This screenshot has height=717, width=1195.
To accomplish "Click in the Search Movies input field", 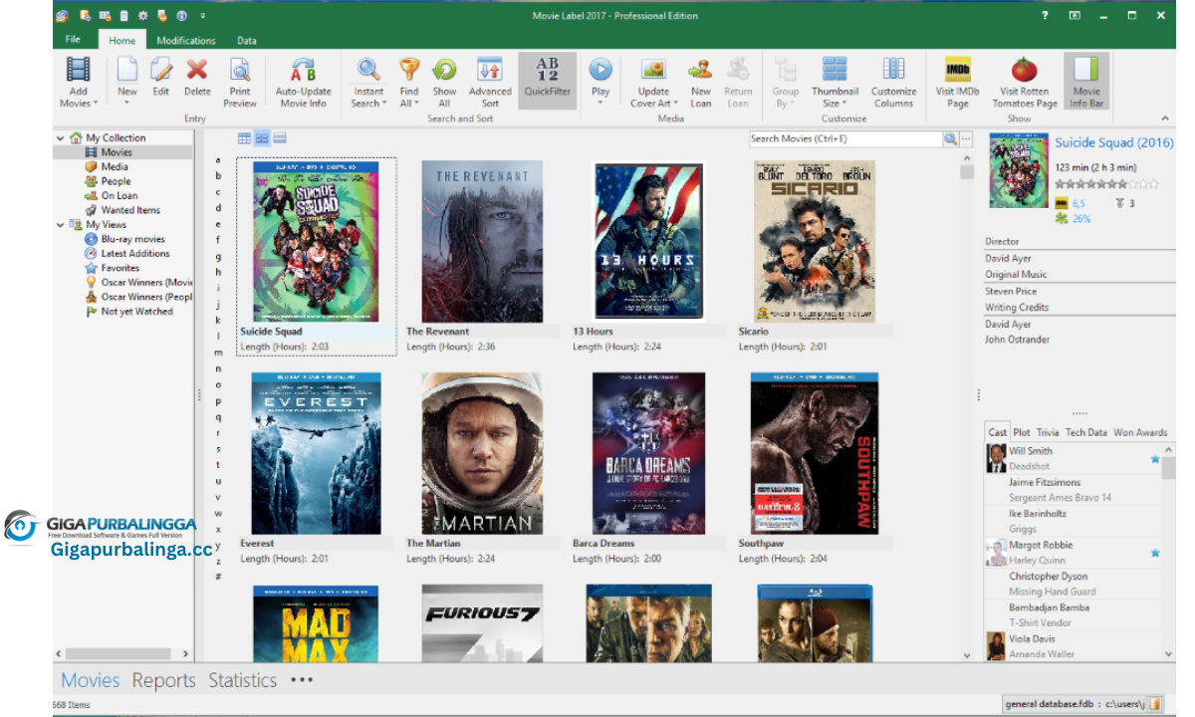I will click(844, 139).
